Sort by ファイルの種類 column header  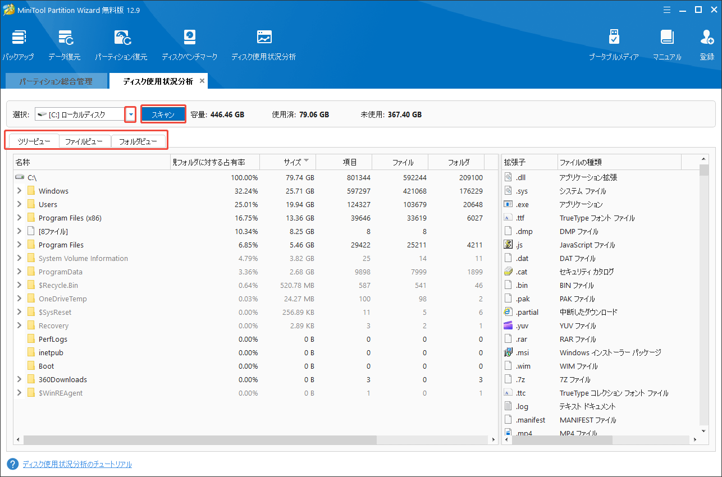tap(619, 162)
